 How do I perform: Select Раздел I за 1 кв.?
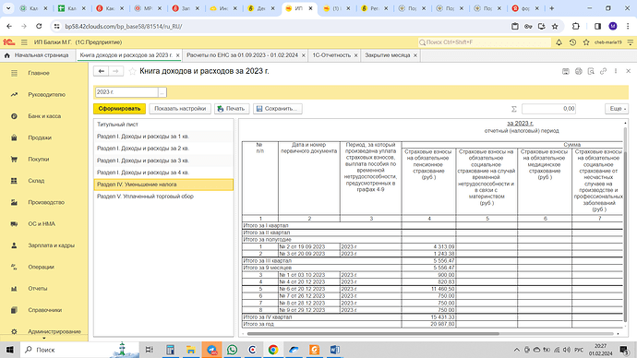click(x=163, y=137)
